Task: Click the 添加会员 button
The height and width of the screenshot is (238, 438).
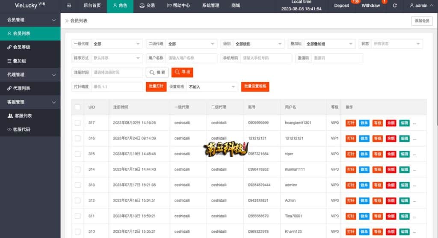Action: click(x=422, y=21)
